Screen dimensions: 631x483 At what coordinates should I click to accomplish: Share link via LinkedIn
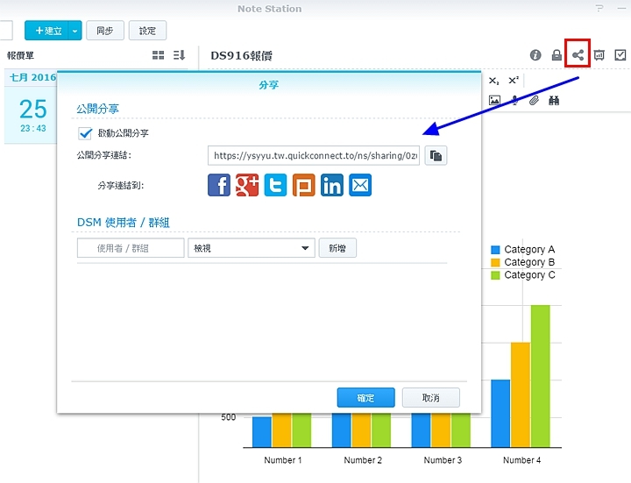(331, 185)
